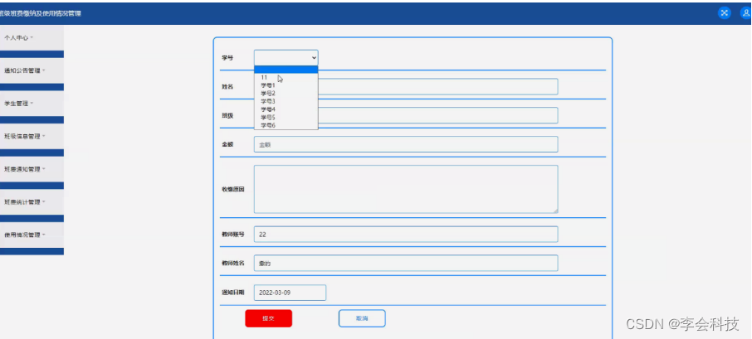Screen dimensions: 752x339
Task: Choose 学号6 from the dropdown list
Action: coord(286,125)
